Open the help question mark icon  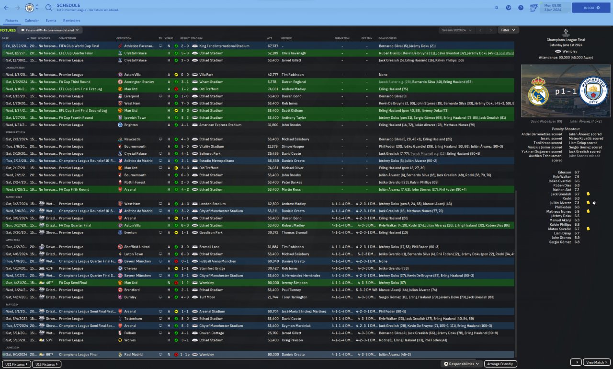[x=521, y=8]
